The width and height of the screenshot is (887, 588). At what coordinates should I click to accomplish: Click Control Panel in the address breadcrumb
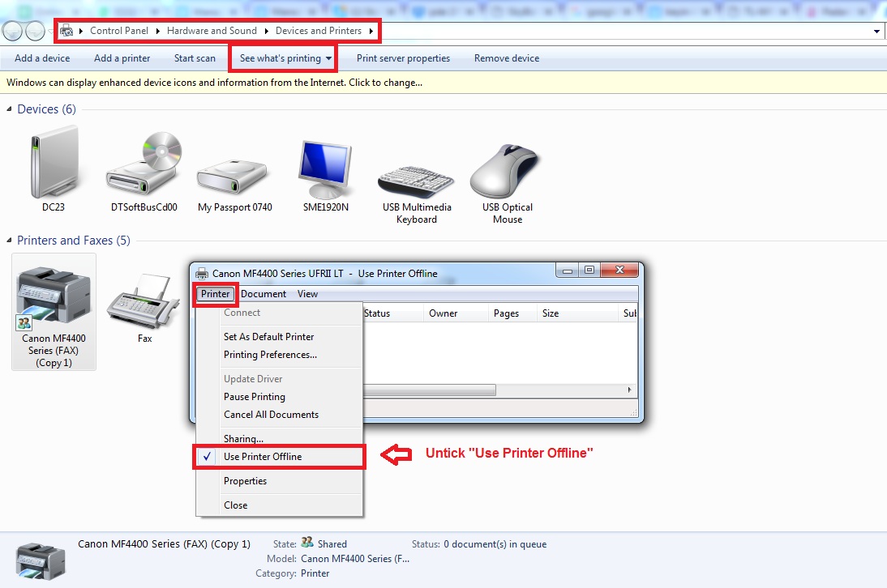point(119,31)
